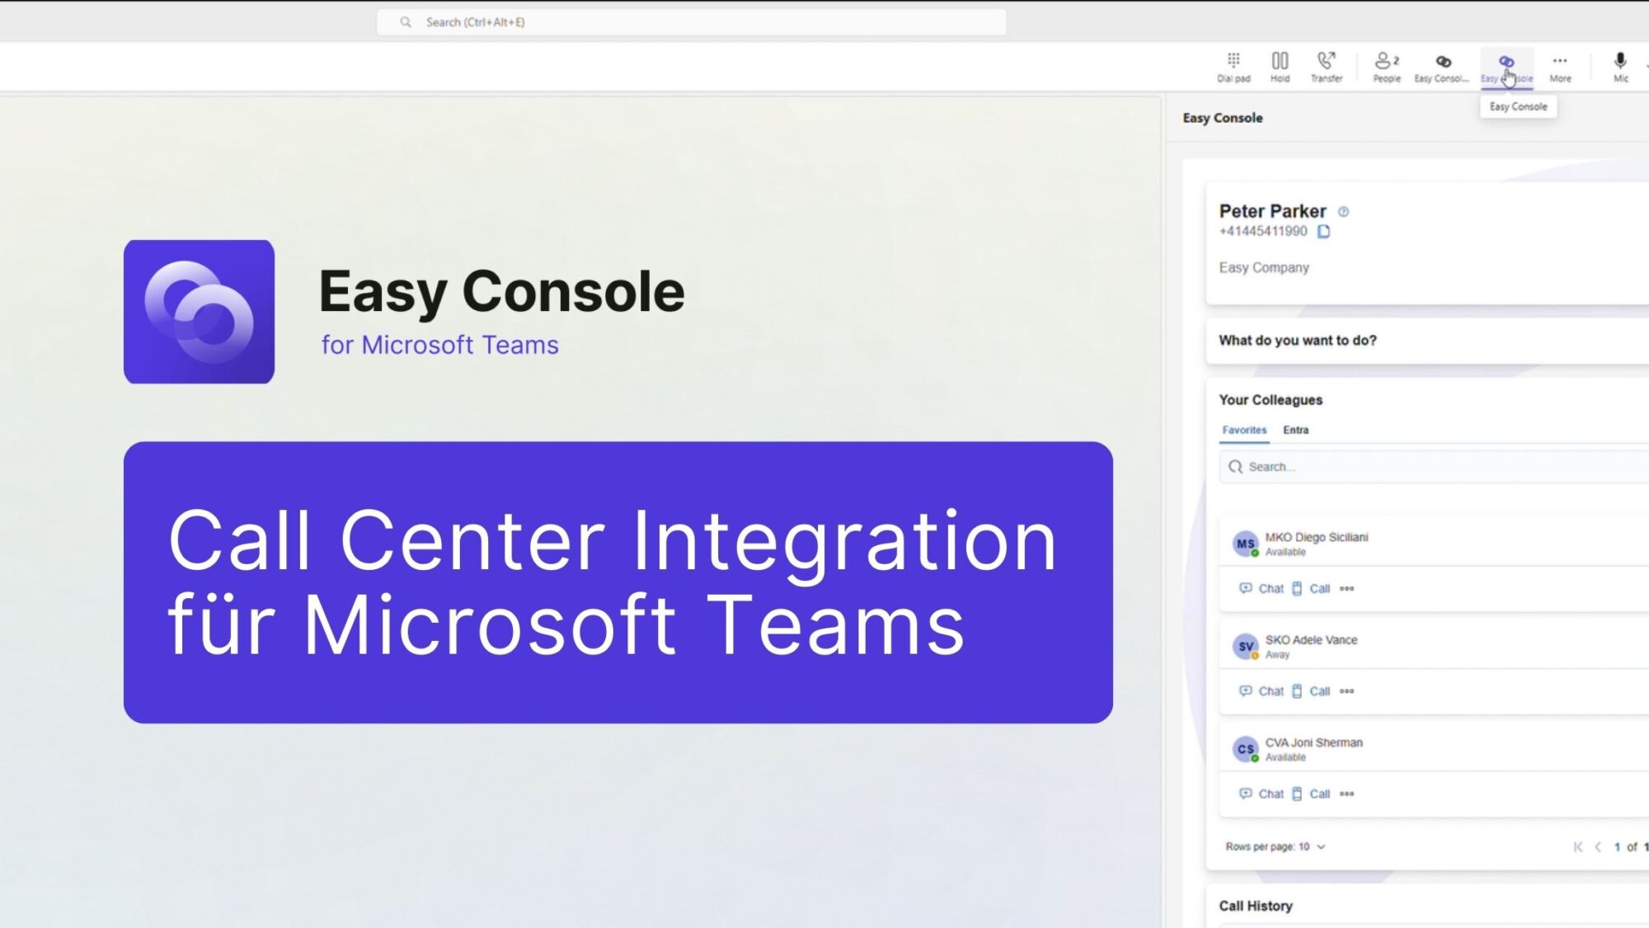Viewport: 1649px width, 928px height.
Task: Chat with Adele Vance
Action: click(x=1261, y=691)
